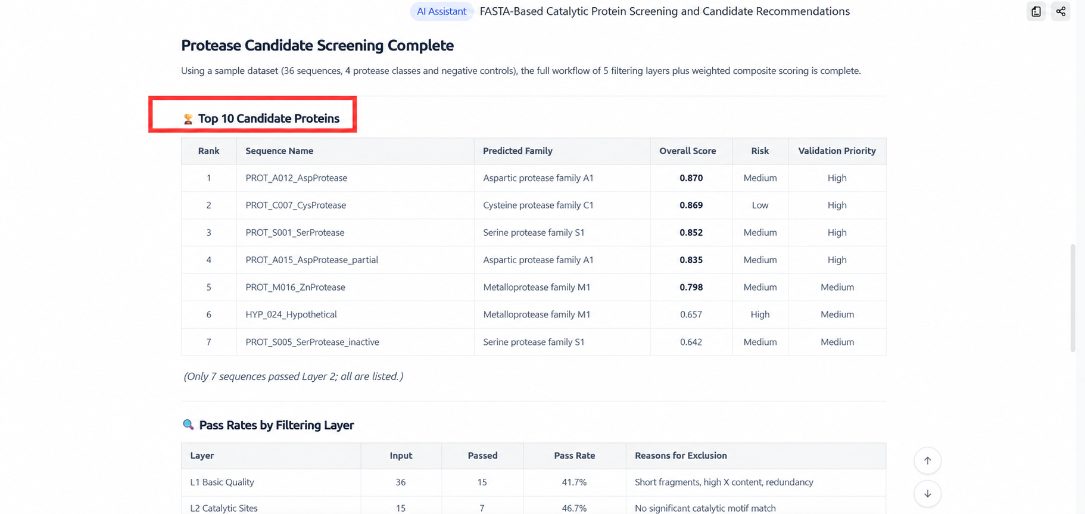The image size is (1085, 514).
Task: Click the L1 Basic Quality row label
Action: coord(222,482)
